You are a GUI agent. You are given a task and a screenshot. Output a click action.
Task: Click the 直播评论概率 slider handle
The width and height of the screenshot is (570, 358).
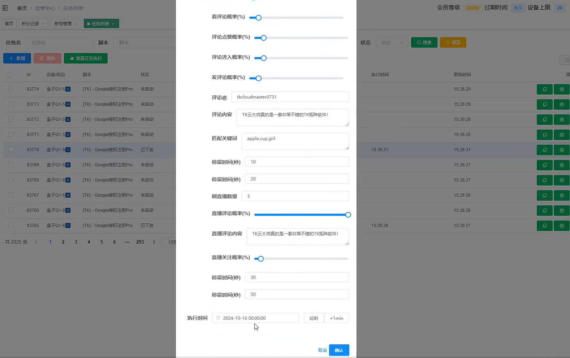[x=348, y=215]
